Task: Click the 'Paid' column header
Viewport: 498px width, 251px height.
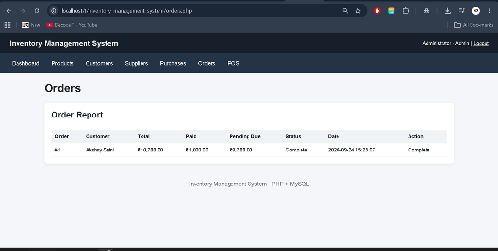Action: pos(191,136)
